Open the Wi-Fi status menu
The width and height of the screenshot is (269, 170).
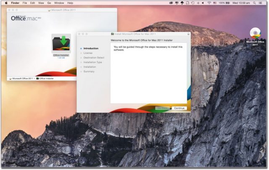coord(209,3)
